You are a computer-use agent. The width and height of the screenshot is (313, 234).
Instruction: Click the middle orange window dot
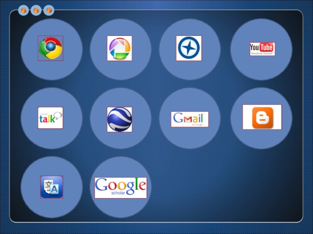[36, 11]
